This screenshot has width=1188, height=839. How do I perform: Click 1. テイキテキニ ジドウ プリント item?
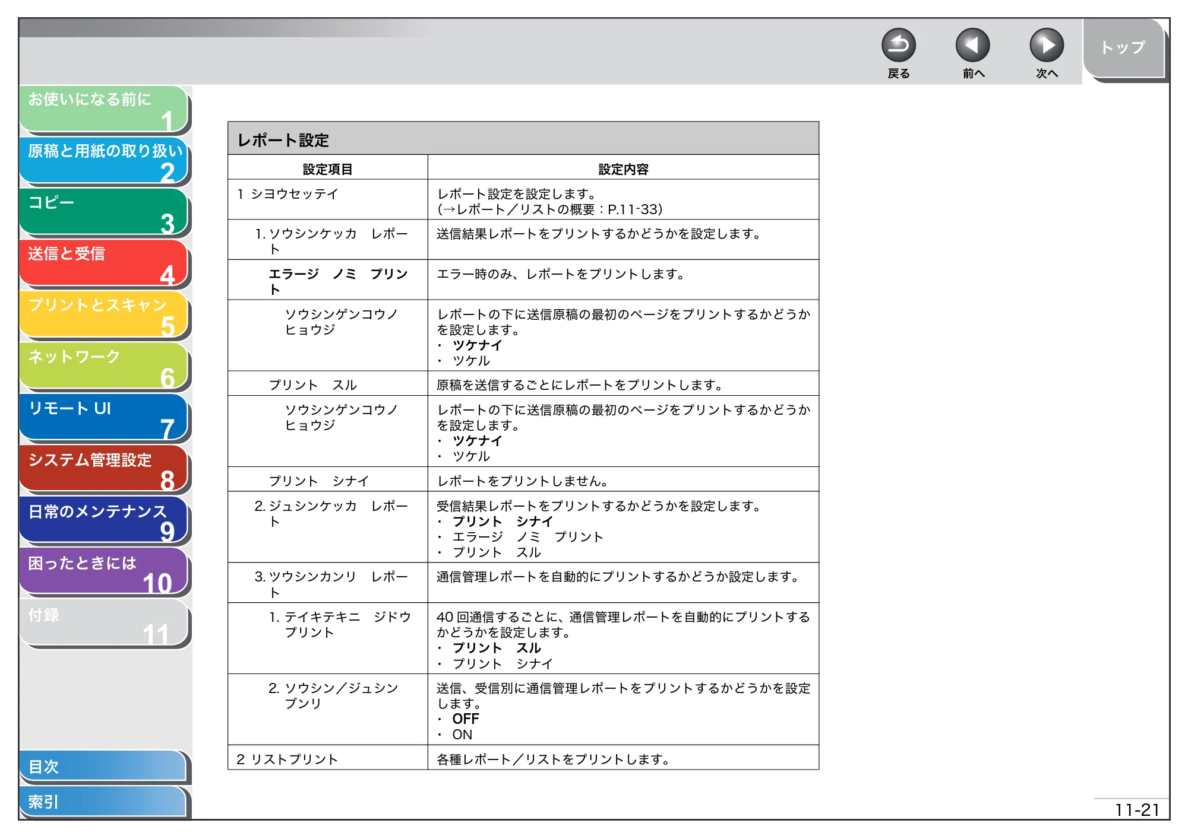tap(340, 624)
